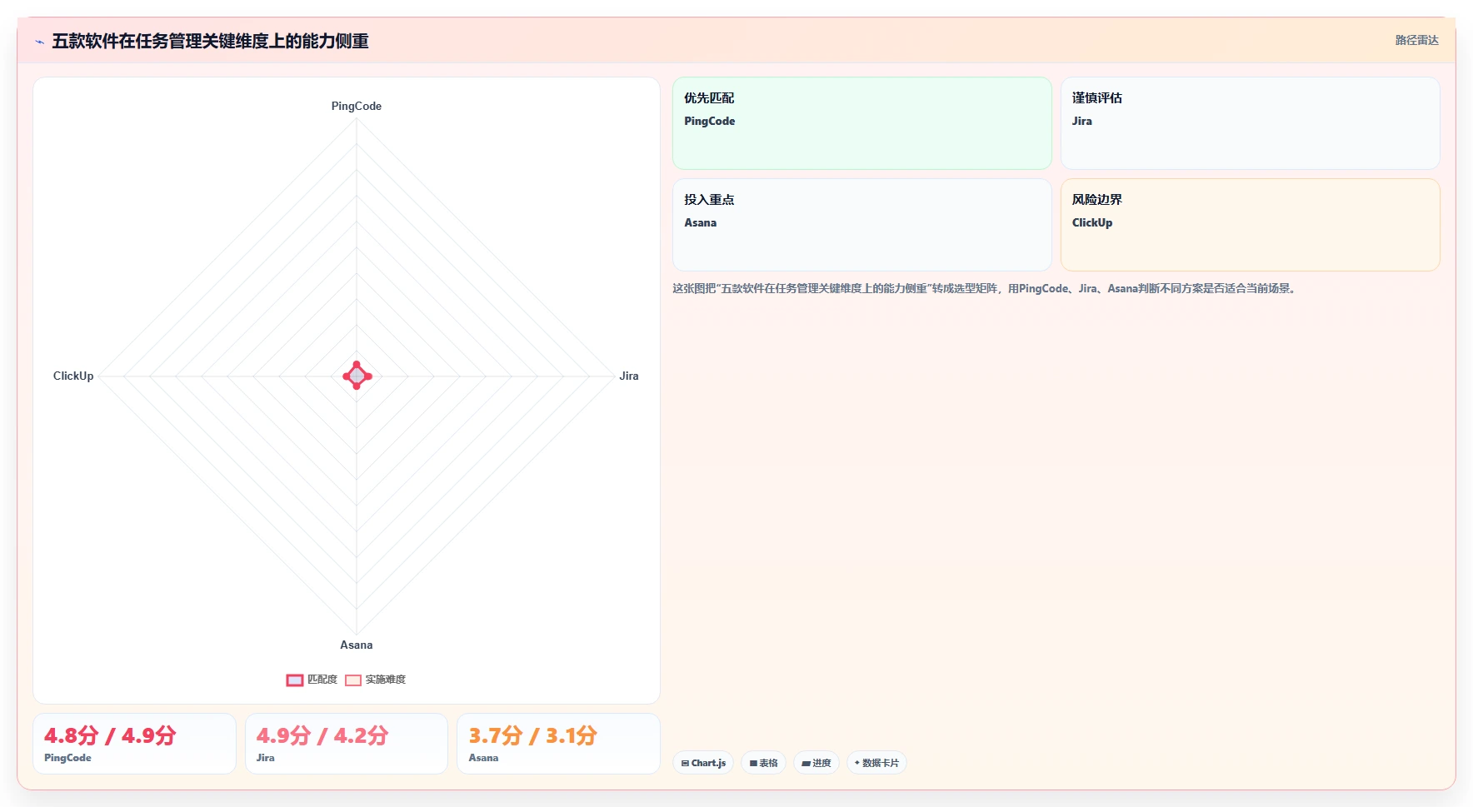The width and height of the screenshot is (1473, 807).
Task: Click the sparkle icon in 数据卡片 chip
Action: [x=857, y=763]
